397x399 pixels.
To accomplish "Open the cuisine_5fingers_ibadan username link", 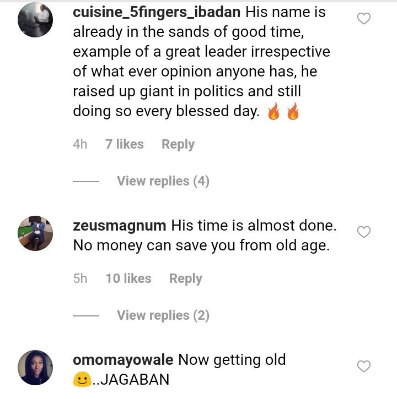I will 149,12.
